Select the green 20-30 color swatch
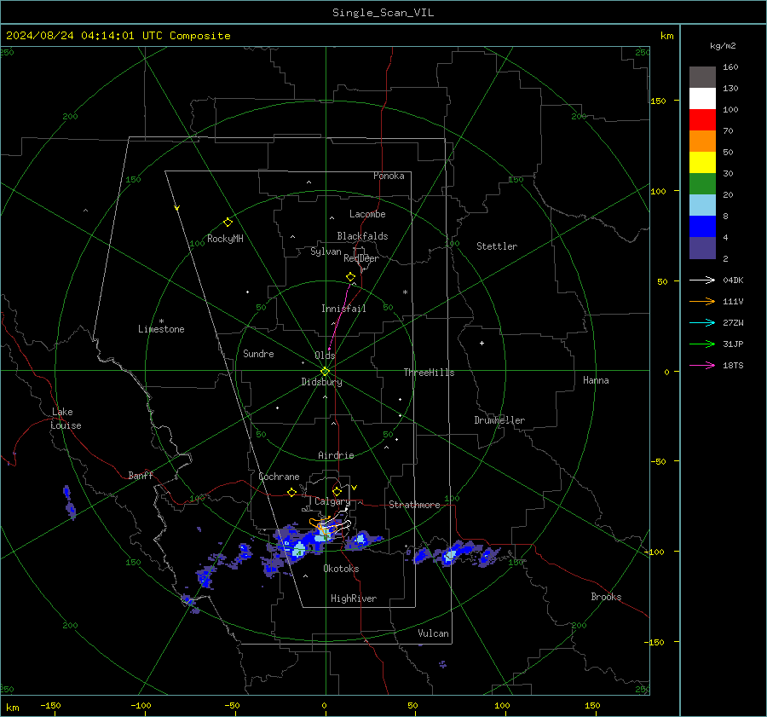The height and width of the screenshot is (717, 767). [x=702, y=184]
